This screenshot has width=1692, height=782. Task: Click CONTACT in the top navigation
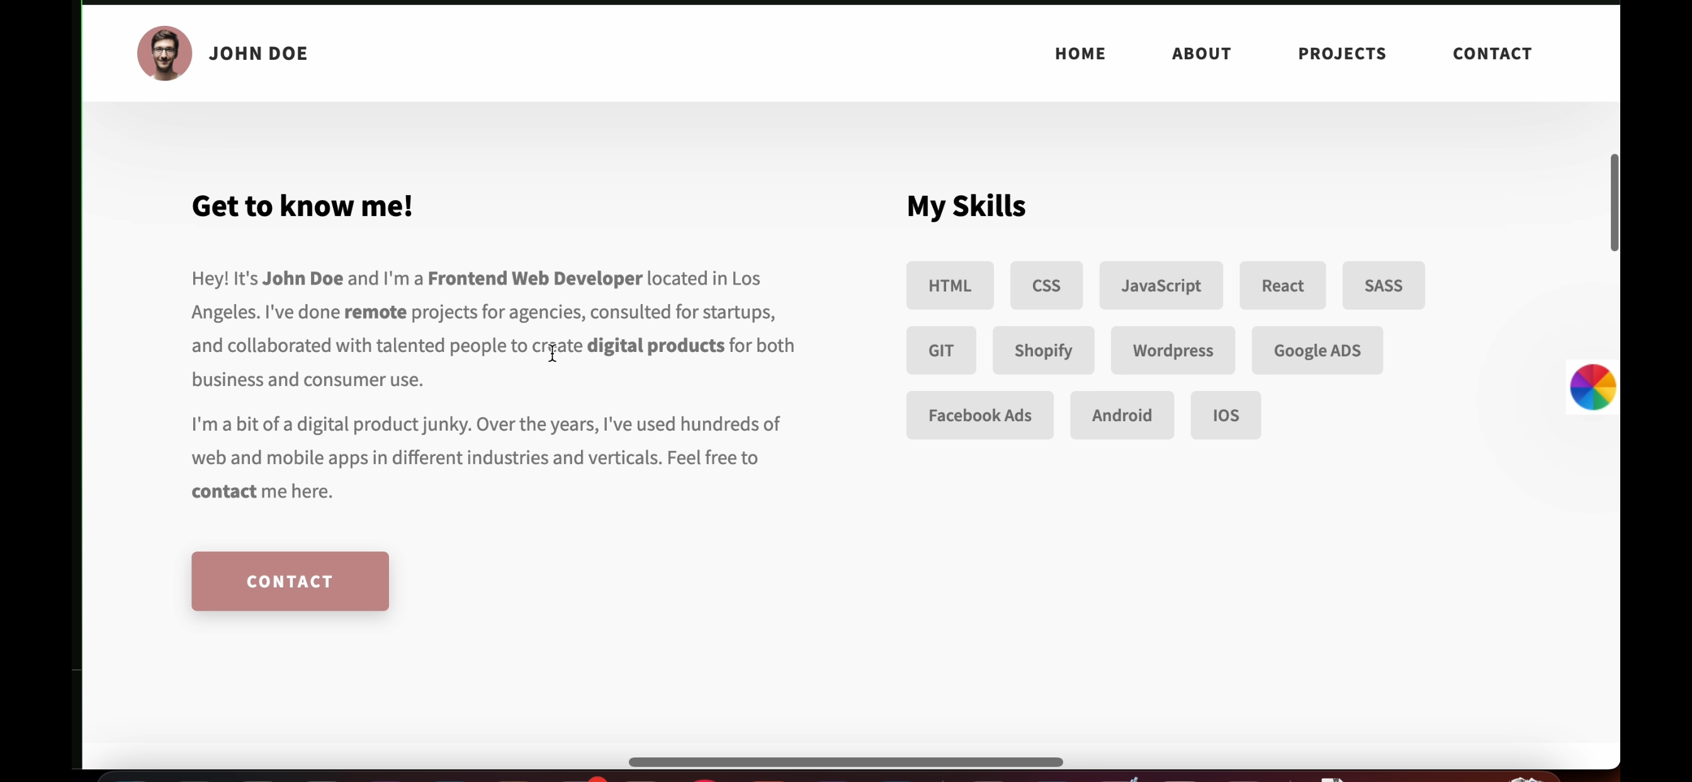[1492, 54]
